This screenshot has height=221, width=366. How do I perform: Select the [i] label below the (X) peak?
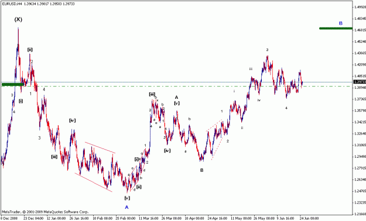coord(21,101)
